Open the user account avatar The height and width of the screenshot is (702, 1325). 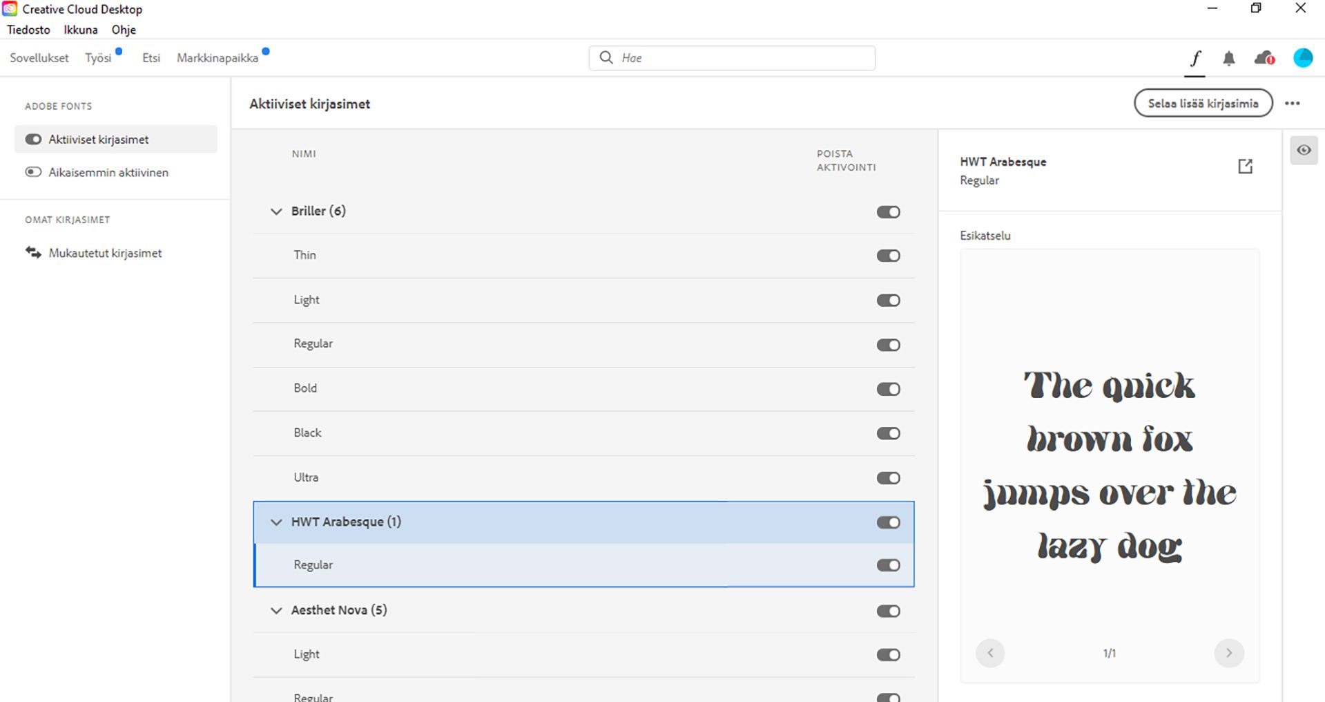(1303, 58)
